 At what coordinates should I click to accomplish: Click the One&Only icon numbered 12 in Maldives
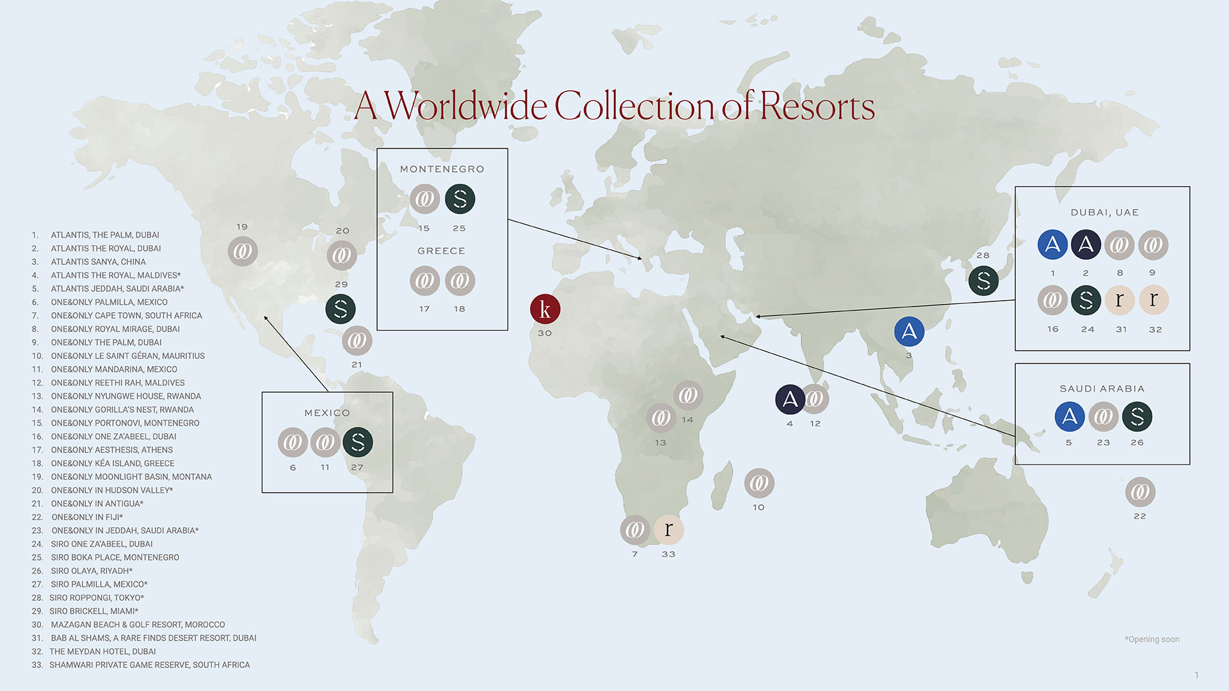tap(817, 399)
